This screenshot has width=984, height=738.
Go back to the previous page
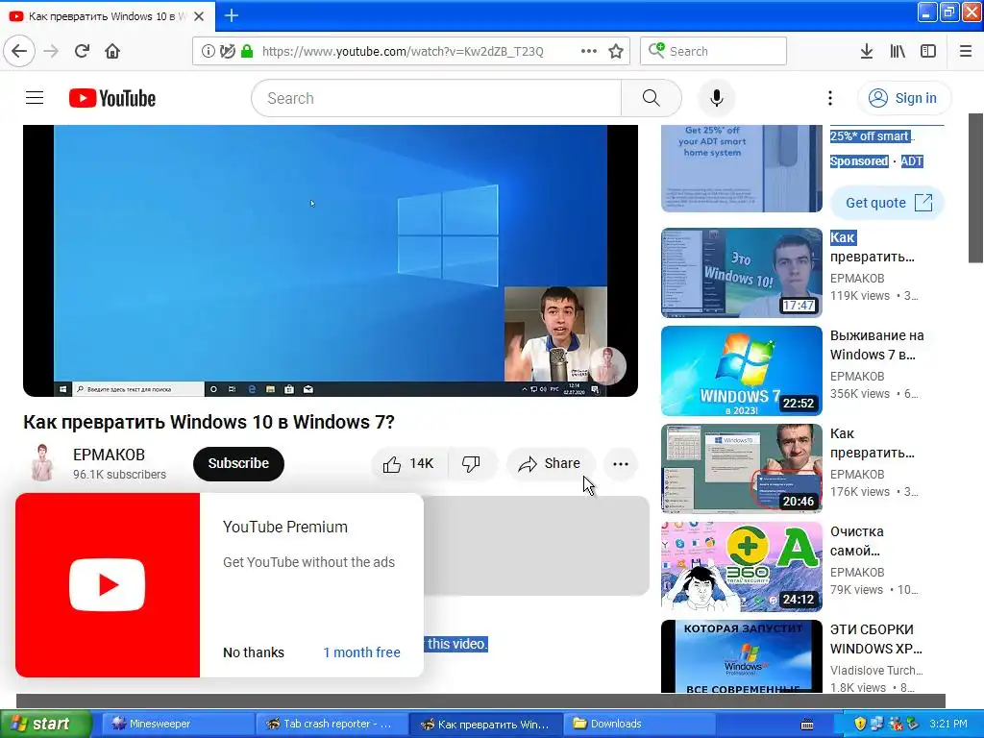click(19, 51)
